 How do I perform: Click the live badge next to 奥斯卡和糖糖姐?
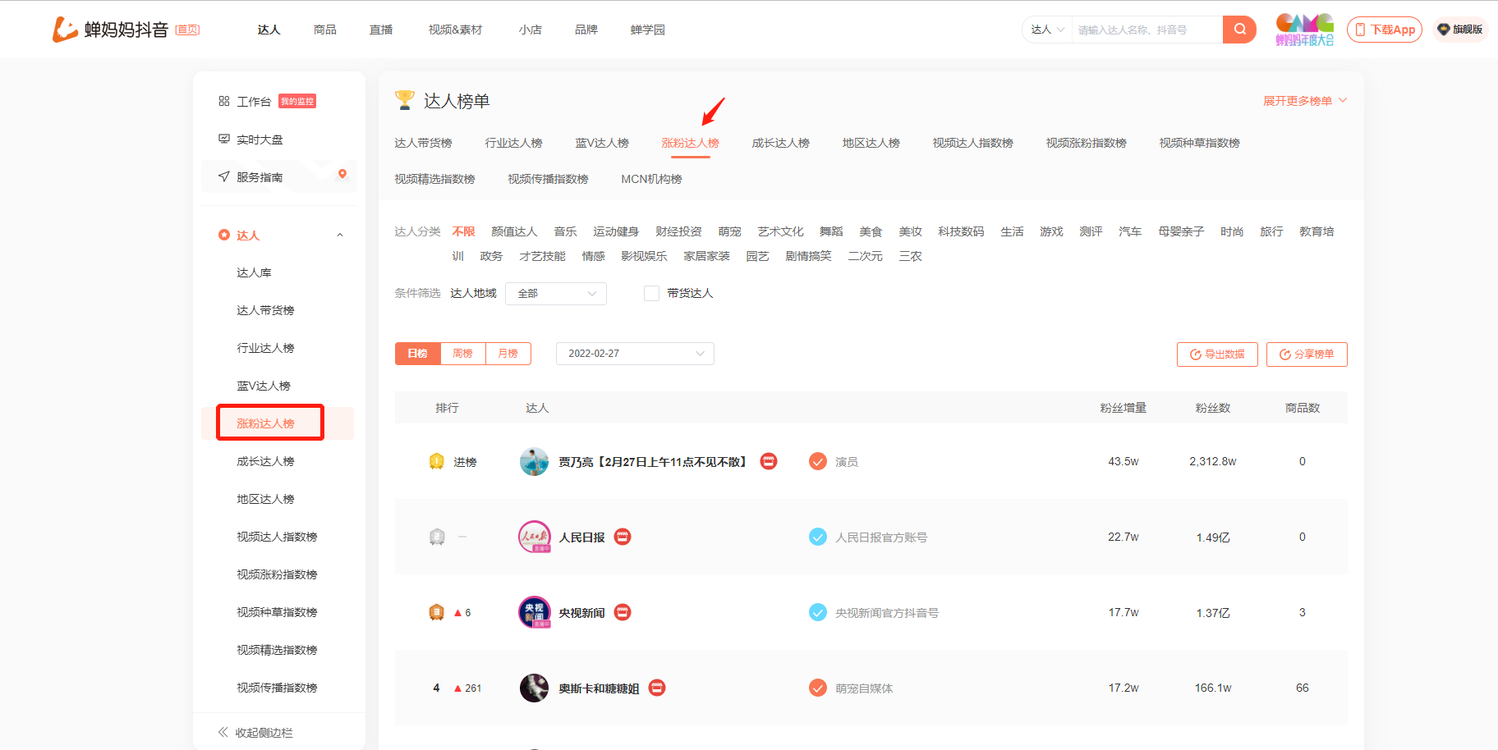[657, 688]
